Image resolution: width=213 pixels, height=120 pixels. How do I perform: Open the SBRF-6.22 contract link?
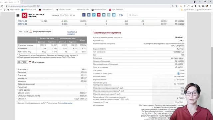[x=22, y=24]
